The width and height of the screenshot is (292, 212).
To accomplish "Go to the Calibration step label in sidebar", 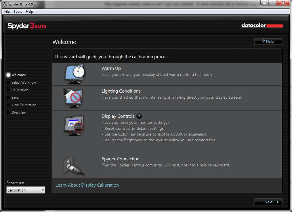I will pyautogui.click(x=20, y=90).
